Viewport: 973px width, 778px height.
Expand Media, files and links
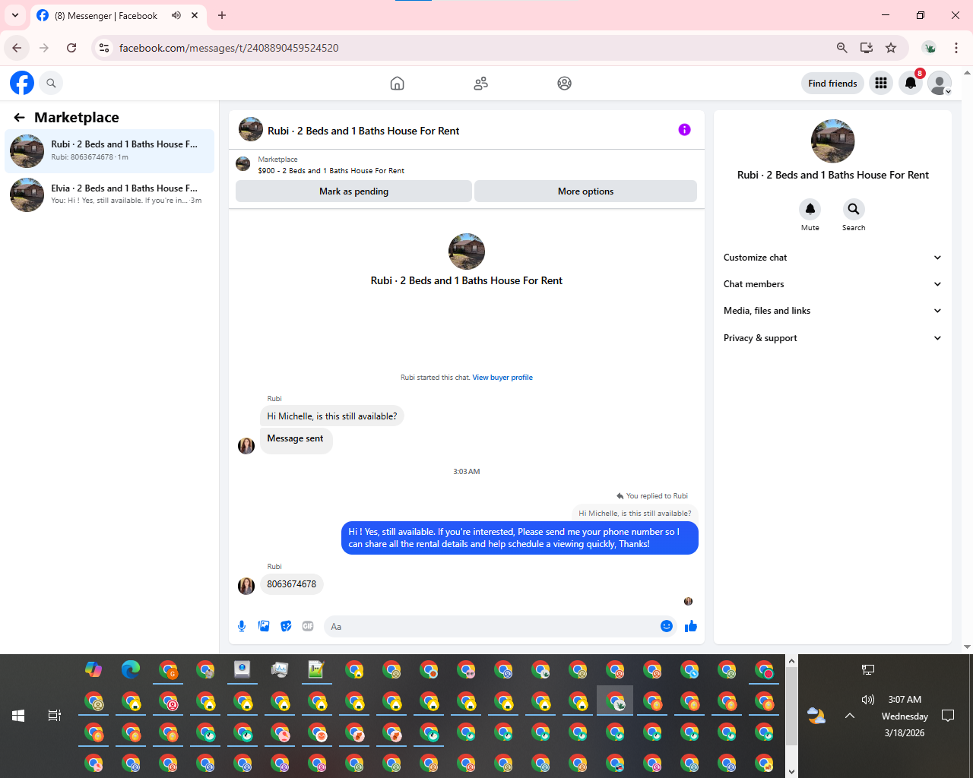point(832,311)
